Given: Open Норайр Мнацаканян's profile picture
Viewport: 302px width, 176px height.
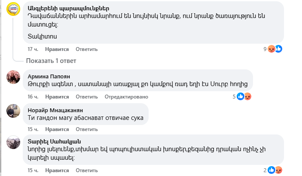Looking at the screenshot, I should click(13, 111).
